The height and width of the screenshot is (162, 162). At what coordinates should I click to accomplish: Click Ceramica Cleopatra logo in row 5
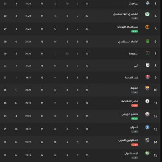[x=147, y=27]
